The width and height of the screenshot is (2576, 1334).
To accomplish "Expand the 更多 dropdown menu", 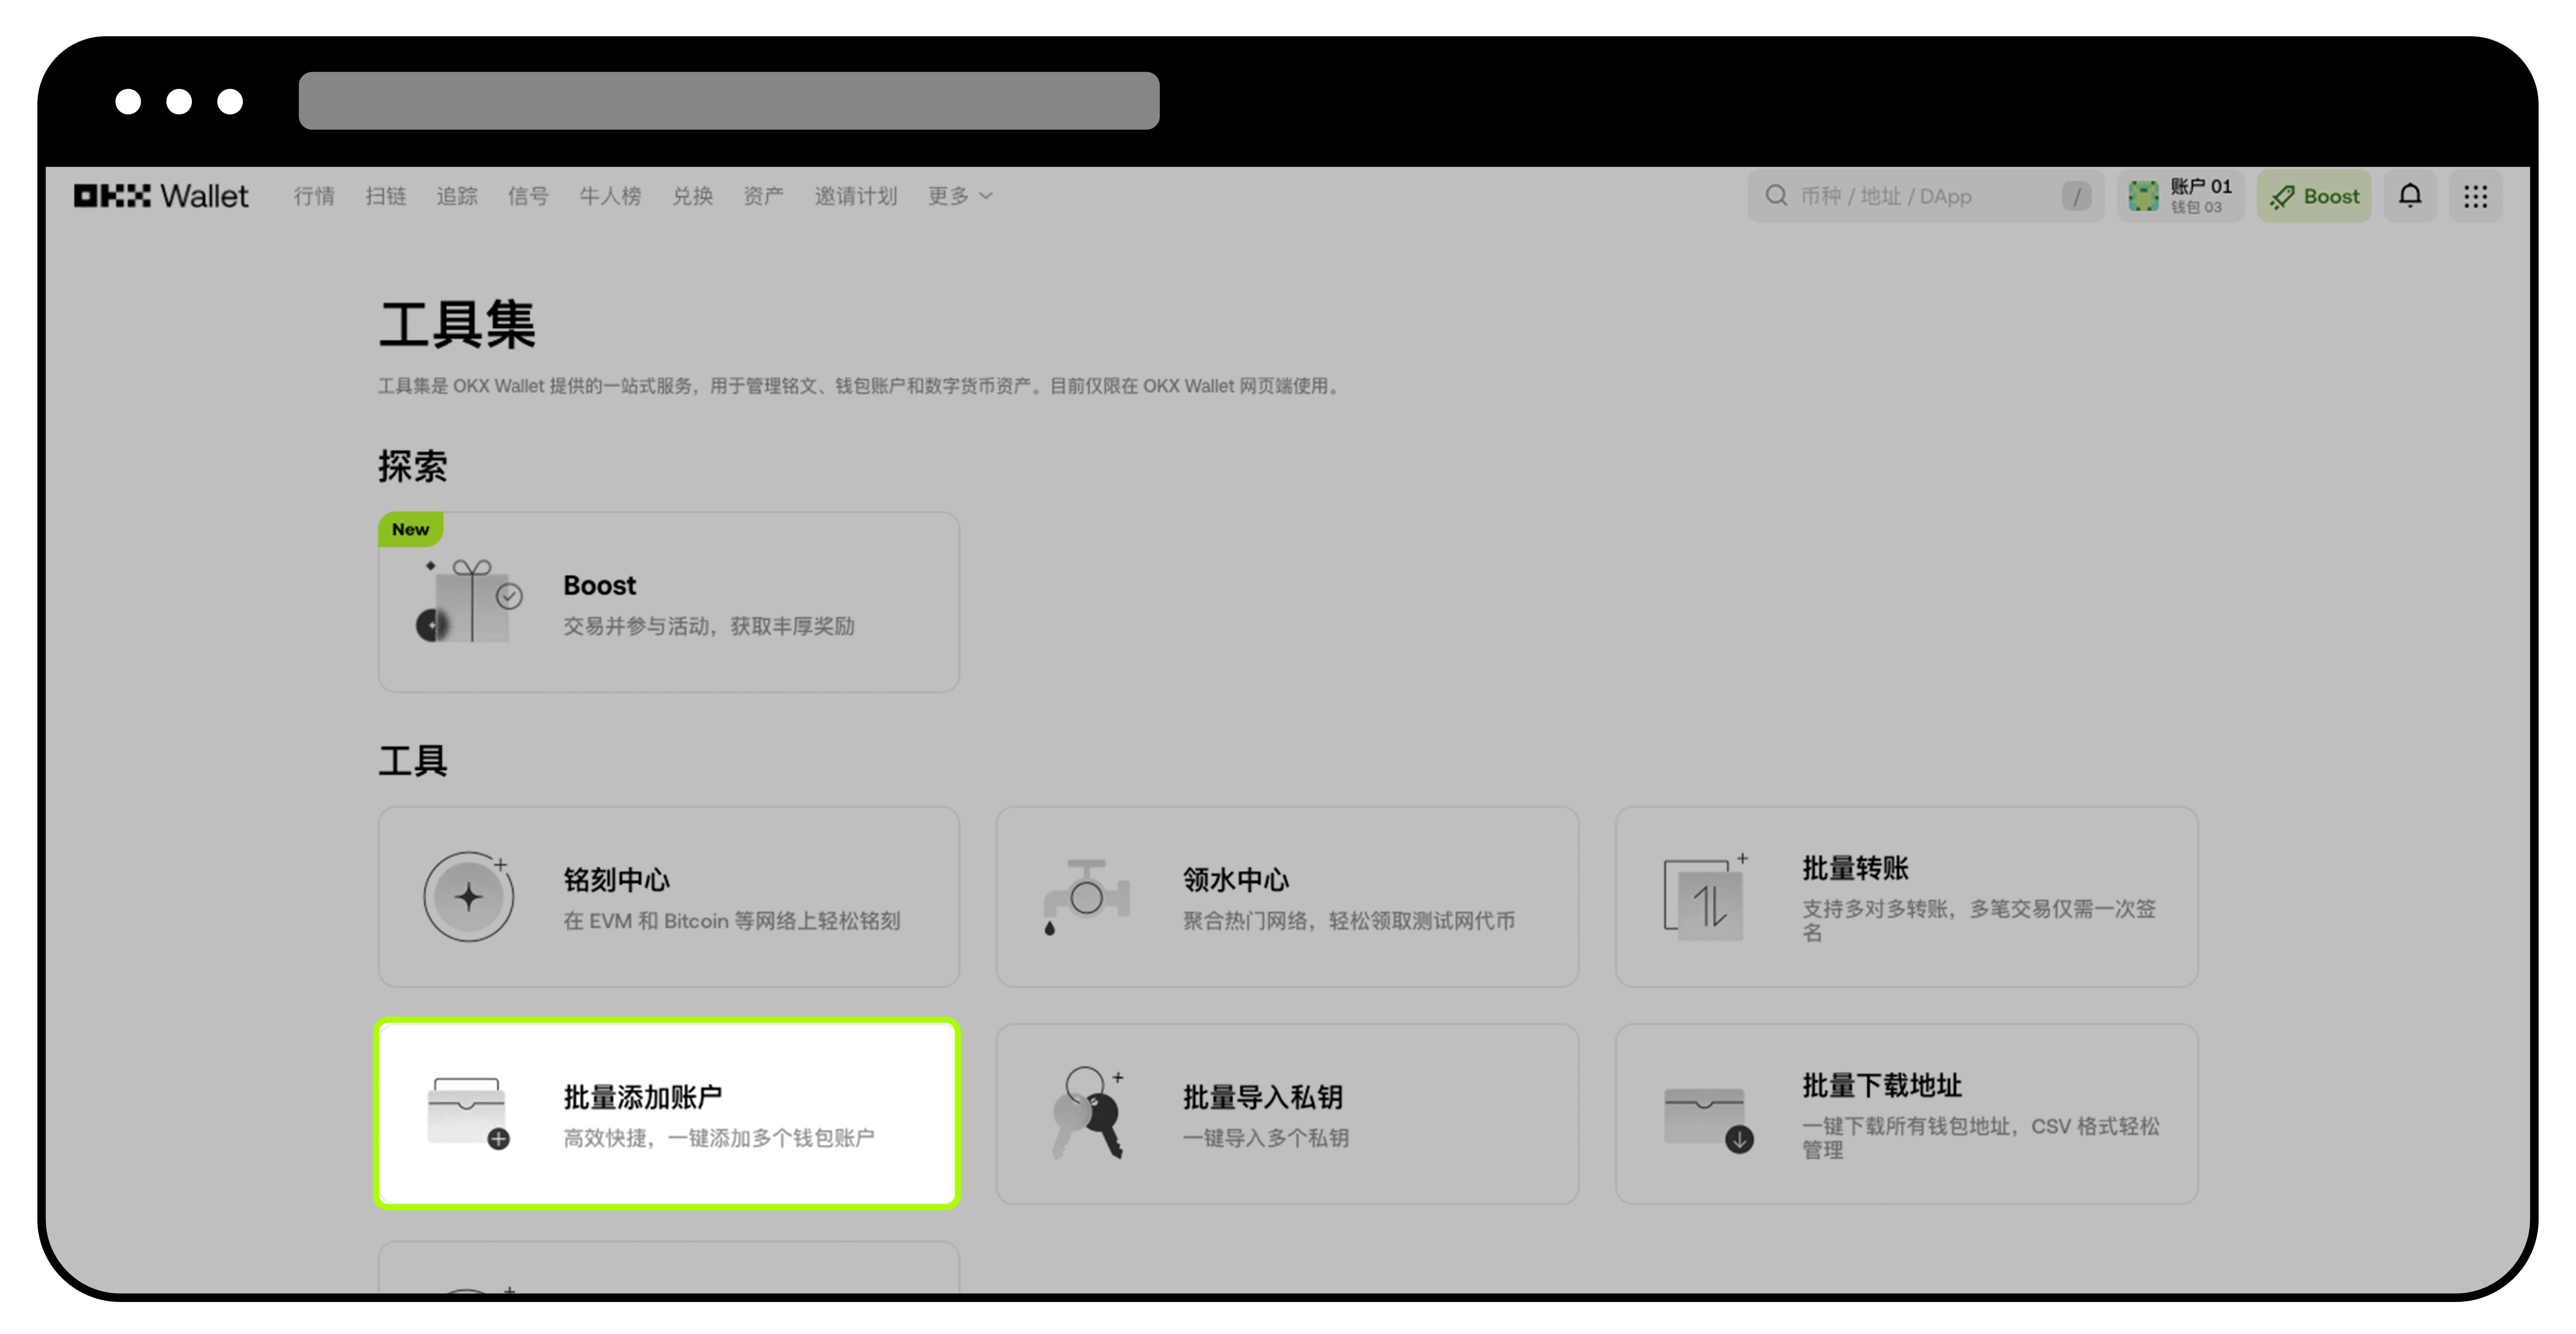I will 958,196.
